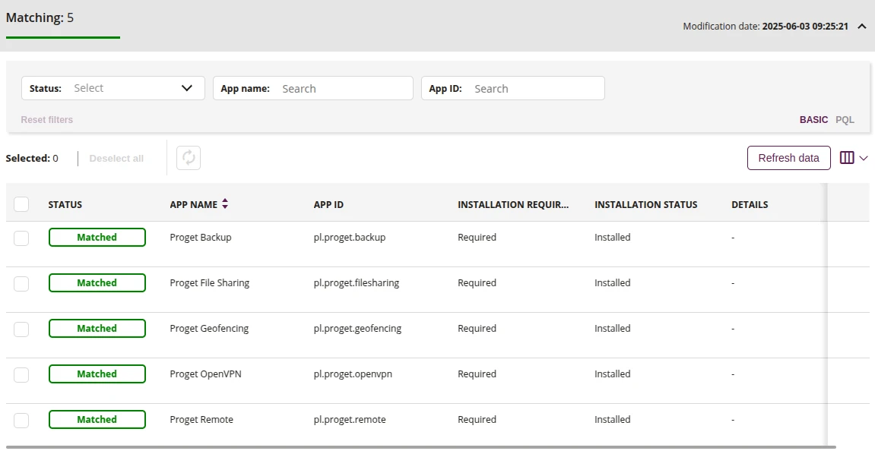Click Required in Proget Backup row
Viewport: 875px width, 454px height.
click(x=477, y=238)
